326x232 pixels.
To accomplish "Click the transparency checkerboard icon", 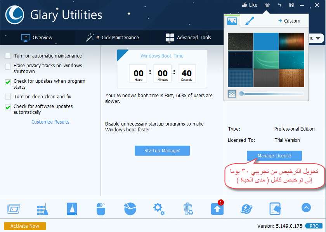I will 232,94.
